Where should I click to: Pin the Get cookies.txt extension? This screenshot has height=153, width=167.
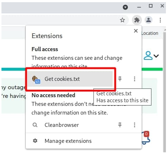(120, 79)
